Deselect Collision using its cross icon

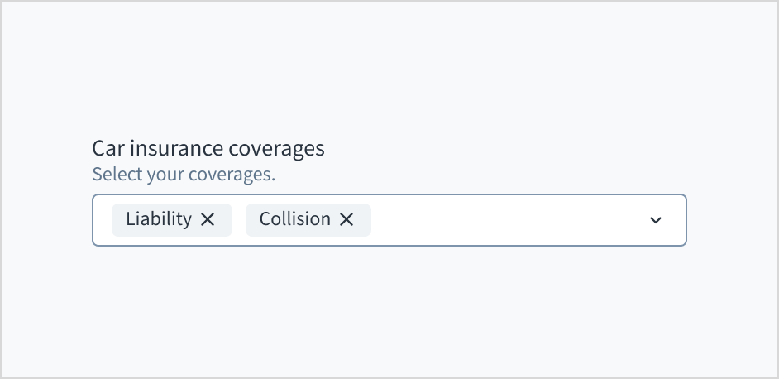pyautogui.click(x=346, y=219)
